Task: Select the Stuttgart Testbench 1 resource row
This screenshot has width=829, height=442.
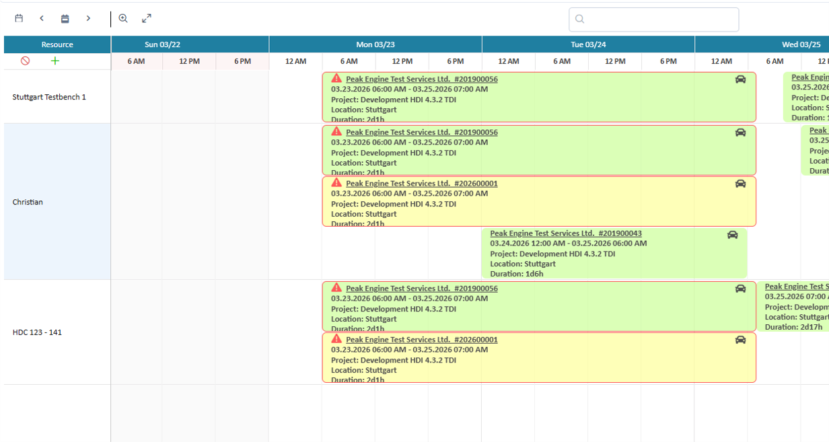Action: point(57,97)
